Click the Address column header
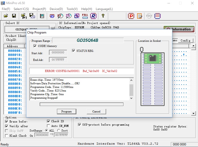Viewport: 198px width, 147px height. click(x=14, y=46)
